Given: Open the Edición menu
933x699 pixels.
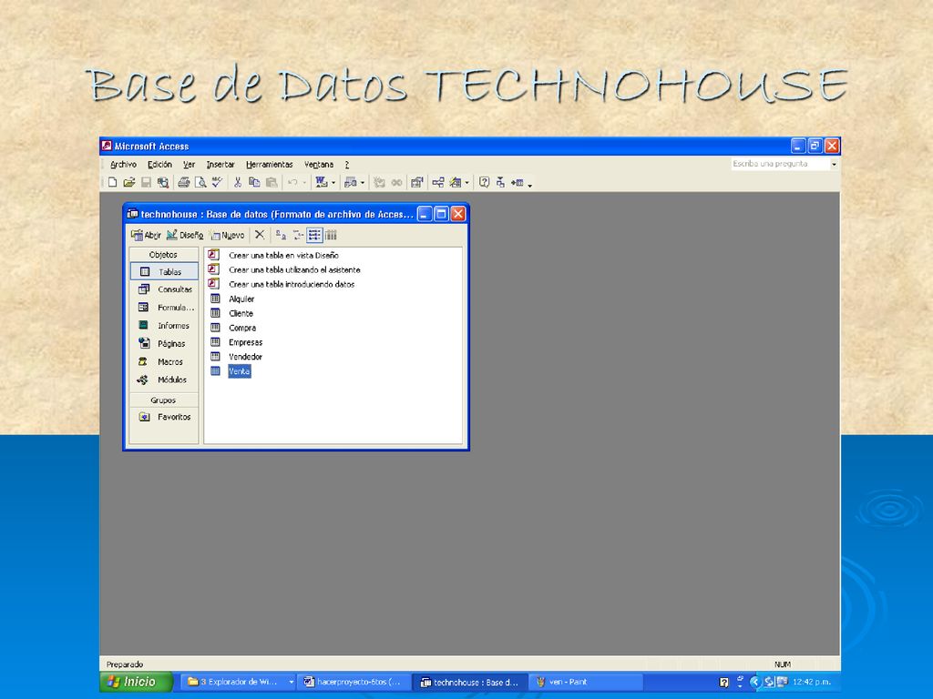Looking at the screenshot, I should (159, 165).
